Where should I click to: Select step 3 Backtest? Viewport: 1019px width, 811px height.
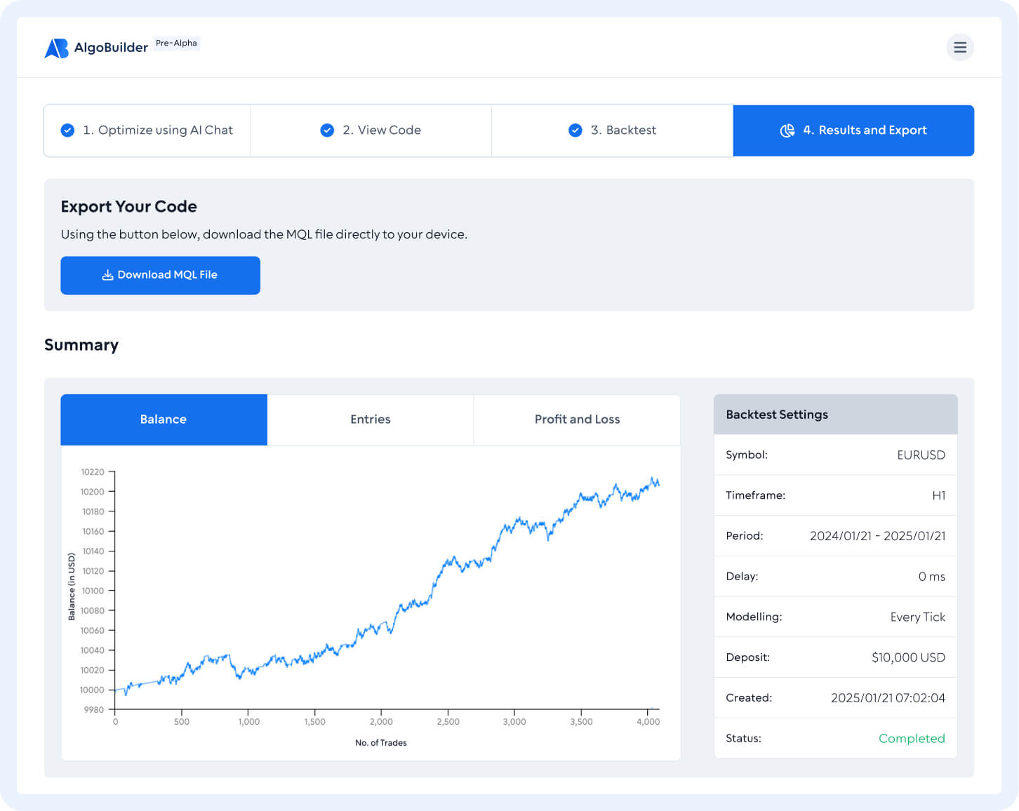point(611,130)
